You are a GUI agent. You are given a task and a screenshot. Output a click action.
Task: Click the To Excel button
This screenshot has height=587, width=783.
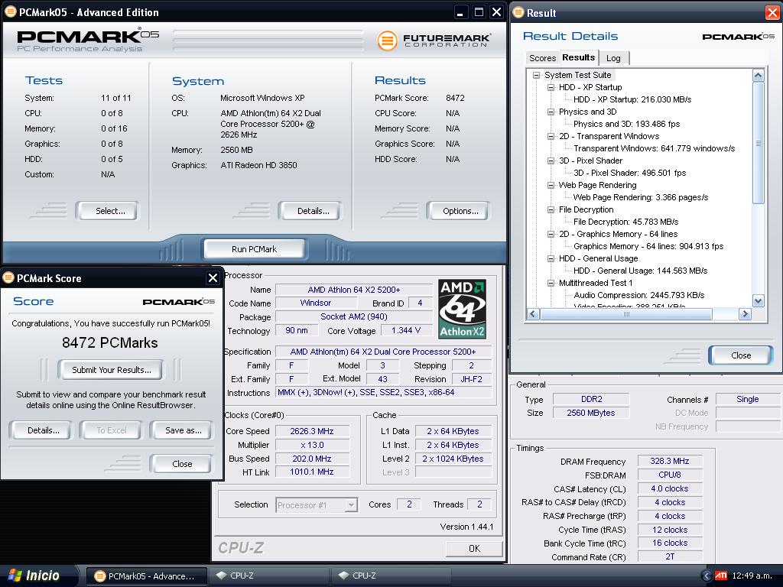112,430
